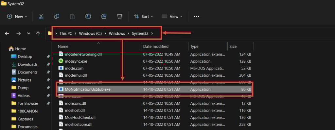335x130 pixels.
Task: Open the Sort dropdown
Action: tap(143, 17)
